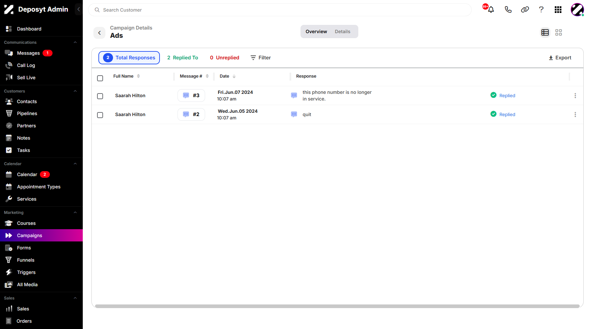592x329 pixels.
Task: Open row options for message #3
Action: click(x=575, y=96)
